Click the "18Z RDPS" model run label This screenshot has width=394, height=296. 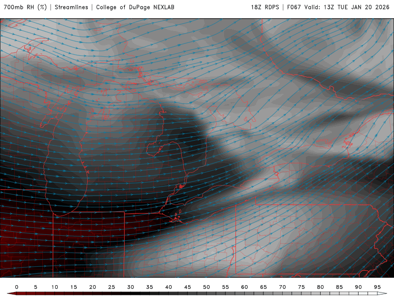coord(265,7)
